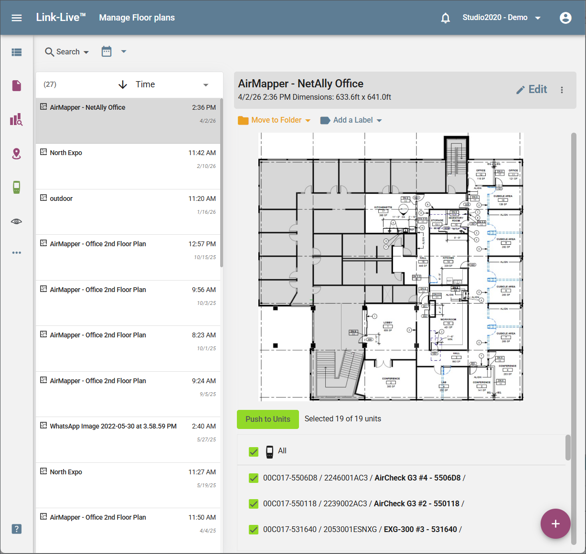The height and width of the screenshot is (554, 586).
Task: Select AirMapper Office 2nd Floor Plan 9:24 AM
Action: (128, 394)
